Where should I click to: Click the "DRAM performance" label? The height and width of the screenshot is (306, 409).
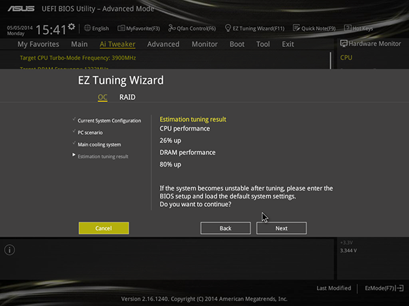187,152
